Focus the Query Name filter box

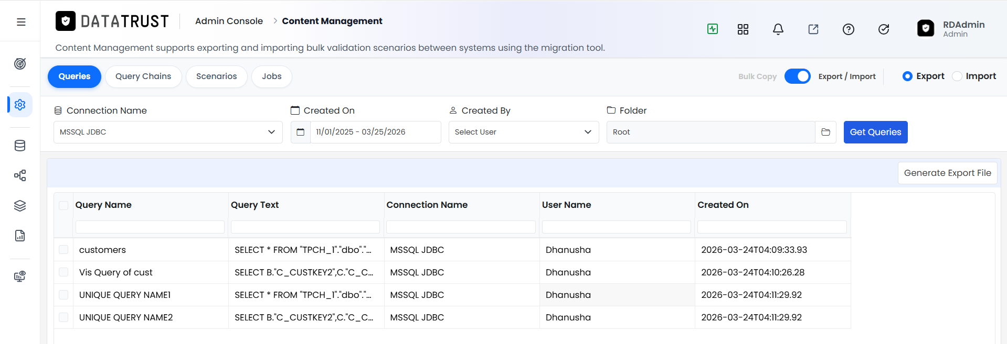point(150,227)
